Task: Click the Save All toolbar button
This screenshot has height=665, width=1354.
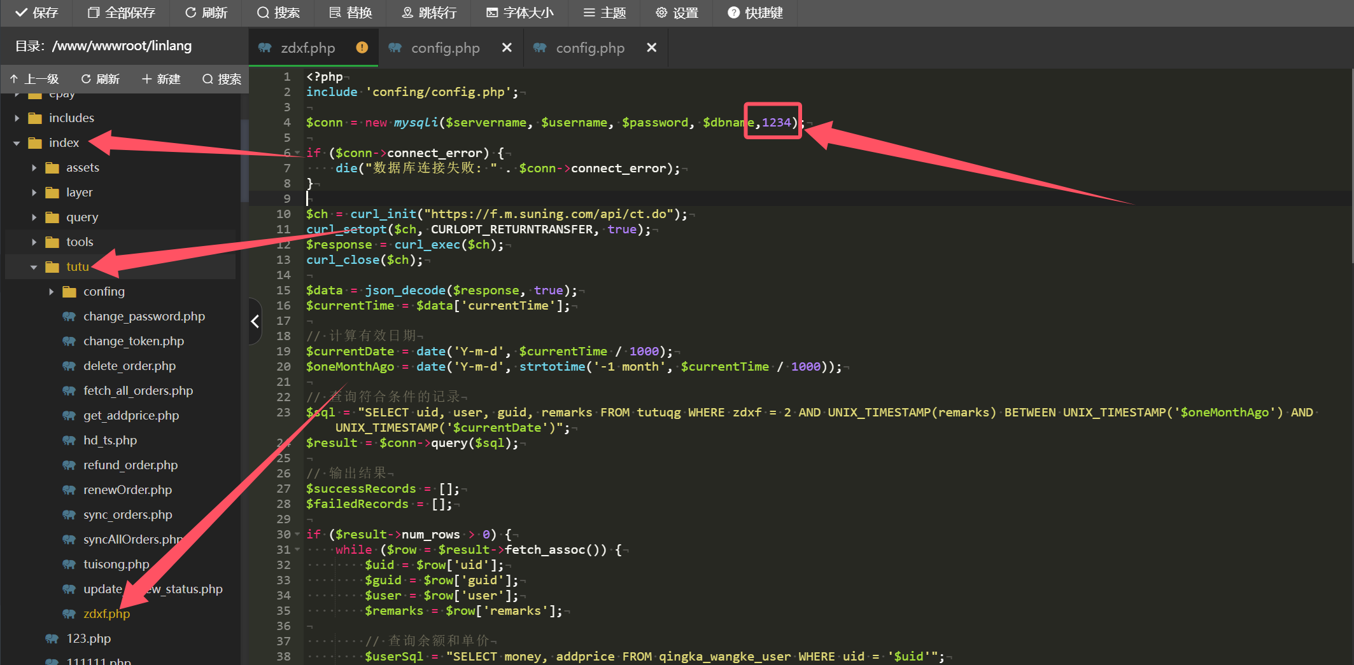Action: pyautogui.click(x=121, y=13)
